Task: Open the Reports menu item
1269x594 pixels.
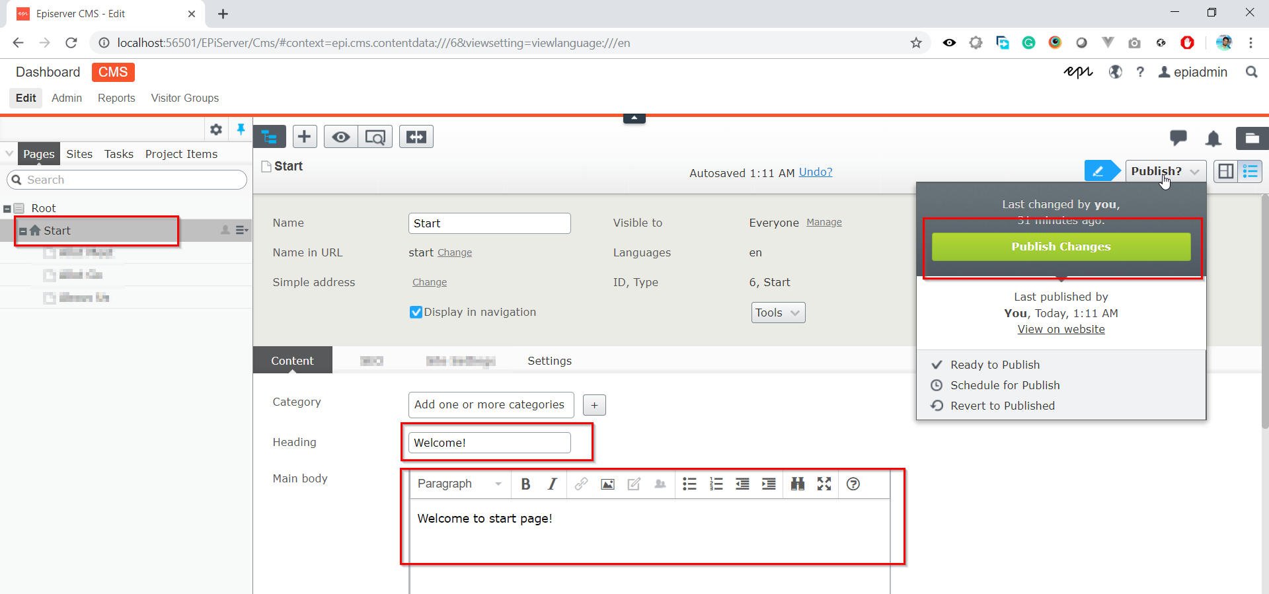Action: click(x=116, y=98)
